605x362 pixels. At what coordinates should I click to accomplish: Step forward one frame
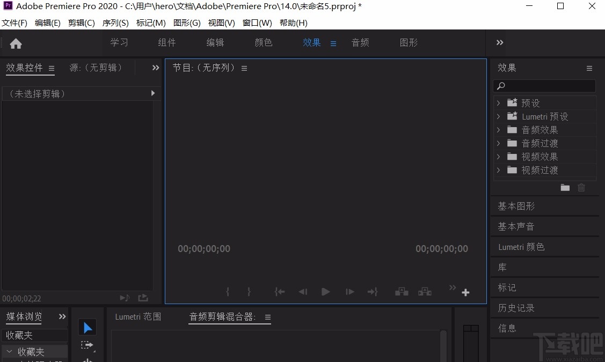coord(349,292)
